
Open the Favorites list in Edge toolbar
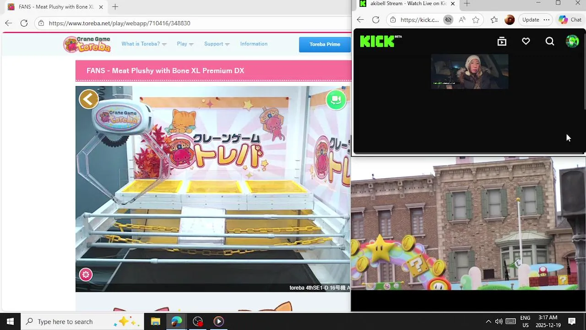(x=494, y=20)
